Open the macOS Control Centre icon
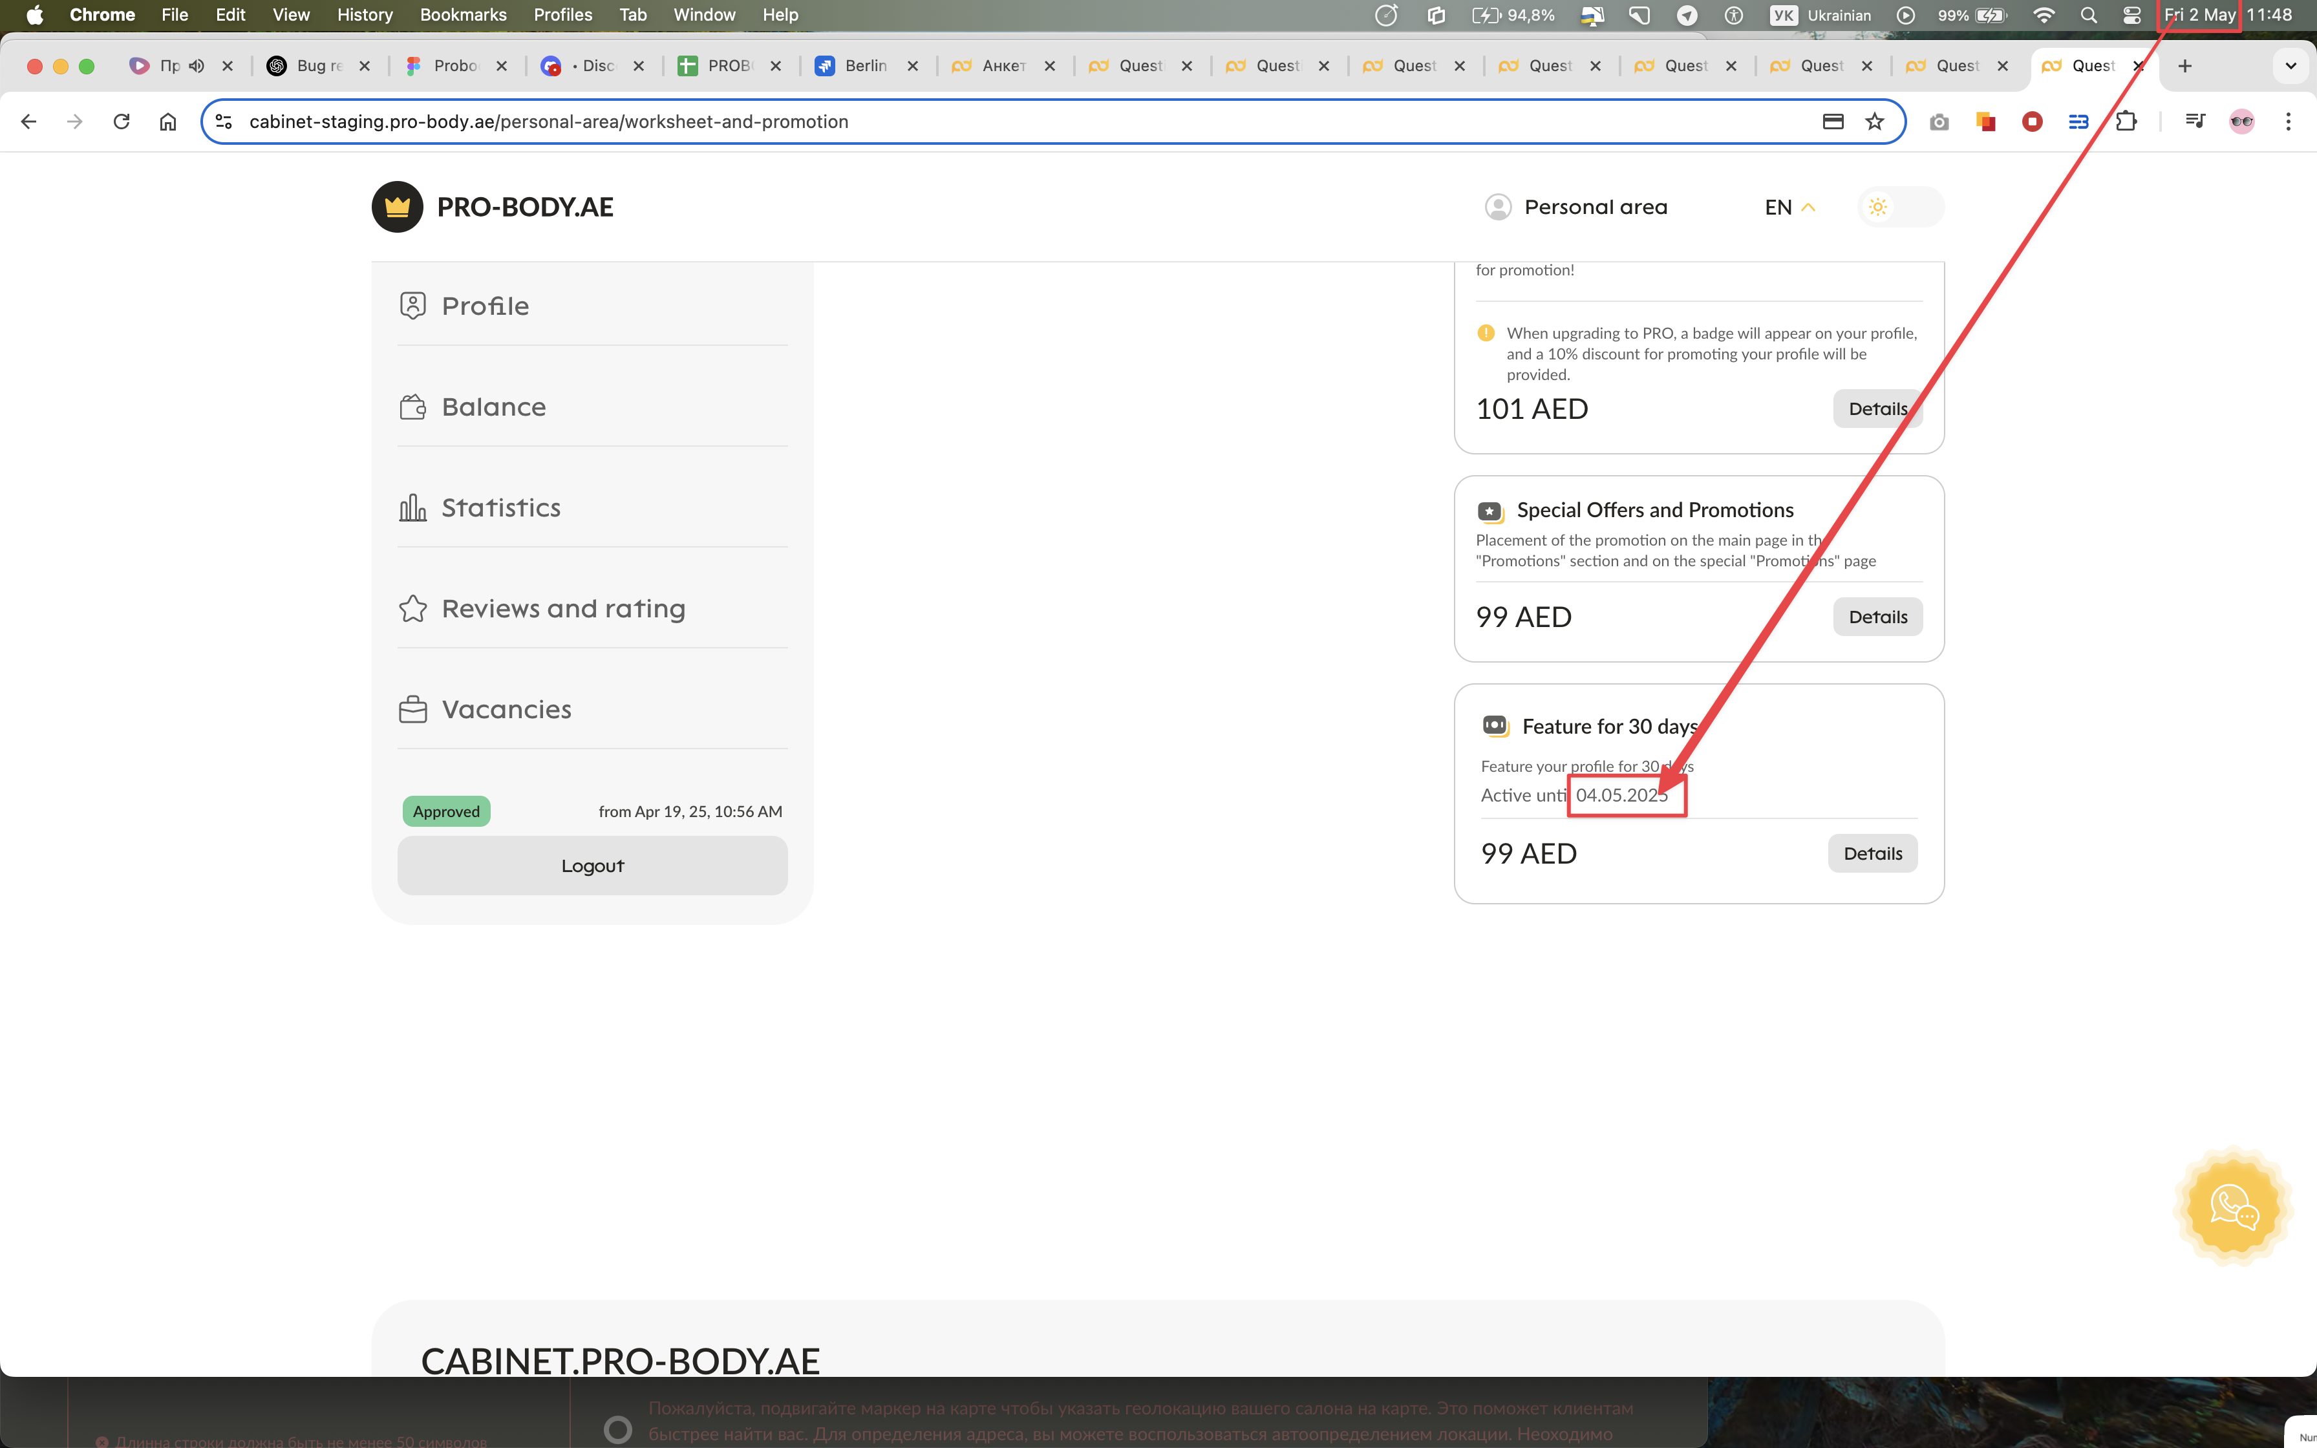The height and width of the screenshot is (1448, 2317). pos(2131,14)
